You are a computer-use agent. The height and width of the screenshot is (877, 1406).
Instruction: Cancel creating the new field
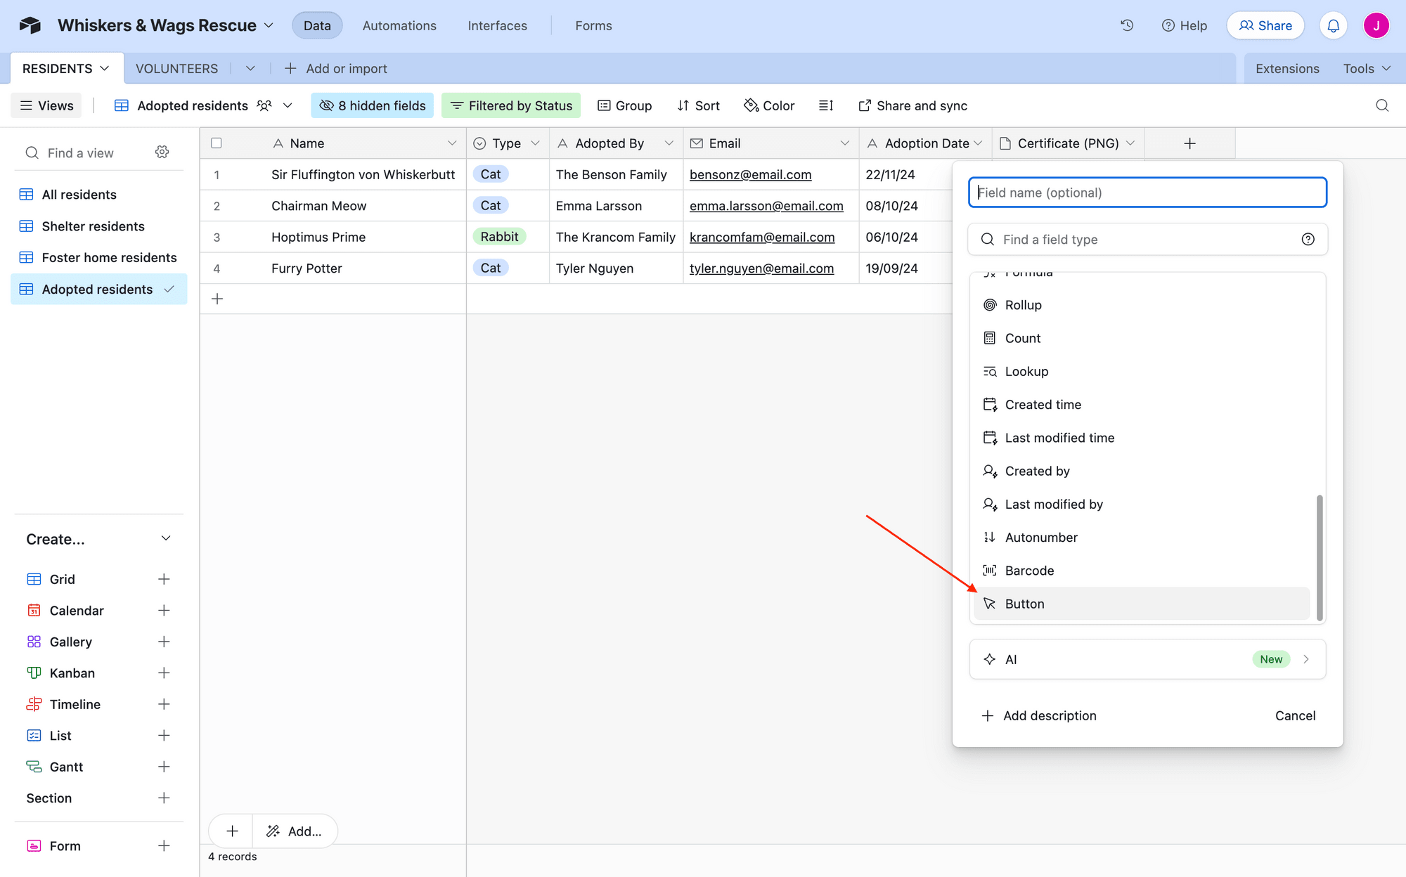click(1295, 715)
